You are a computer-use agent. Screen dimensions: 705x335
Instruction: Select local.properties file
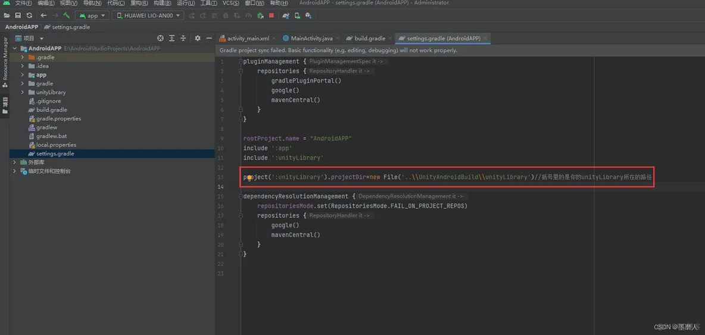point(56,145)
